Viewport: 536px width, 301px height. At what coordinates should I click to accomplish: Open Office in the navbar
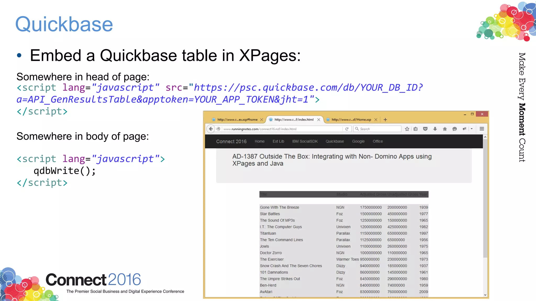coord(378,141)
